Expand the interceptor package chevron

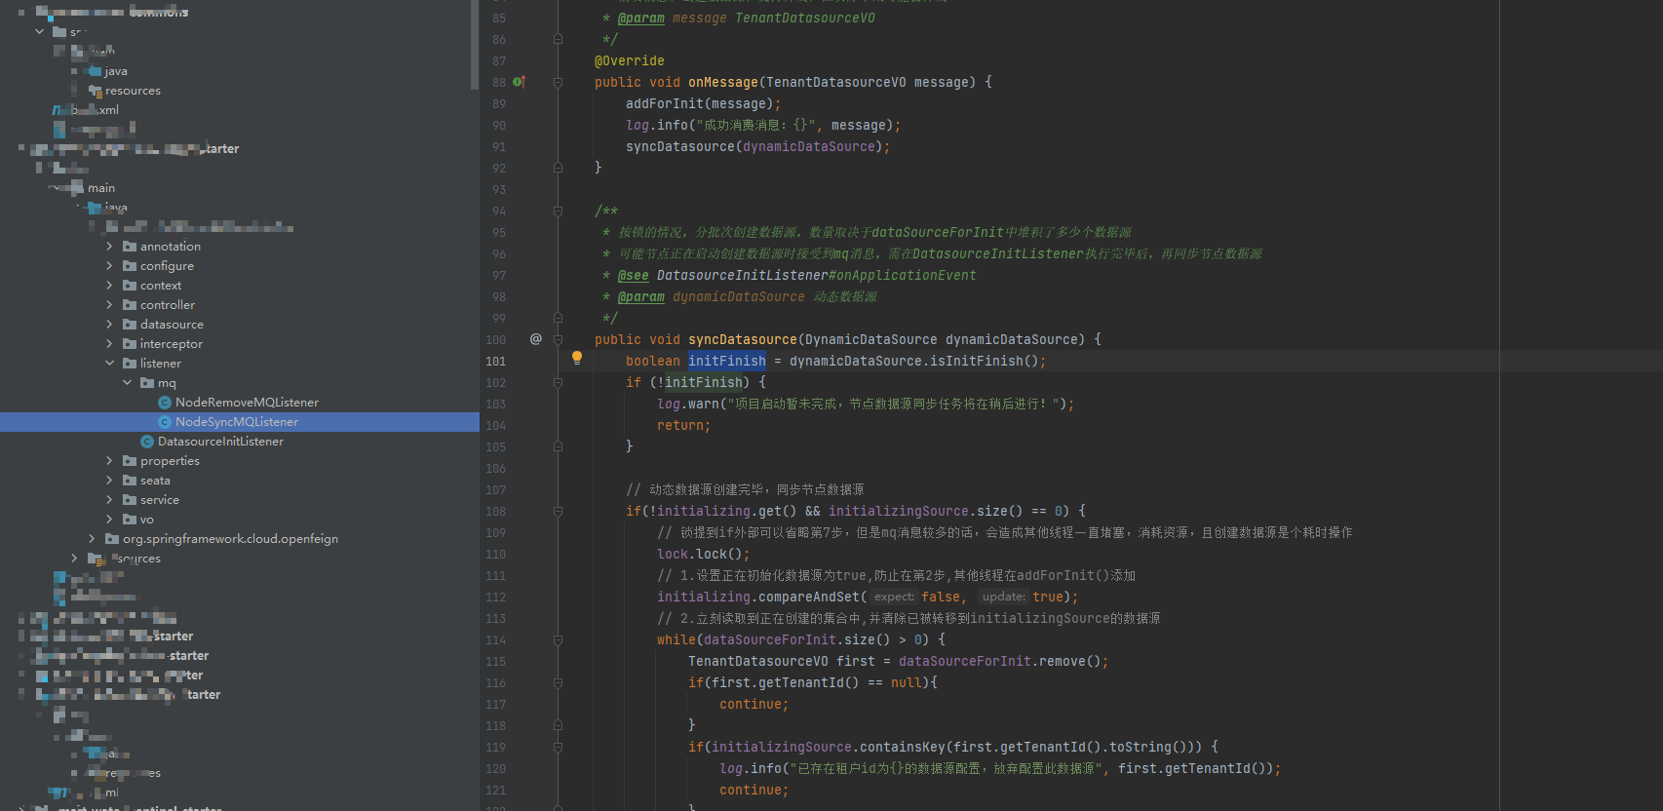109,344
